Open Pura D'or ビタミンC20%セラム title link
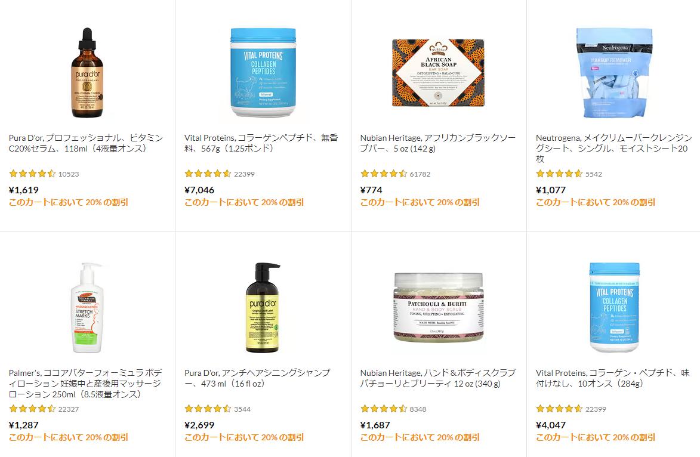 [86, 143]
